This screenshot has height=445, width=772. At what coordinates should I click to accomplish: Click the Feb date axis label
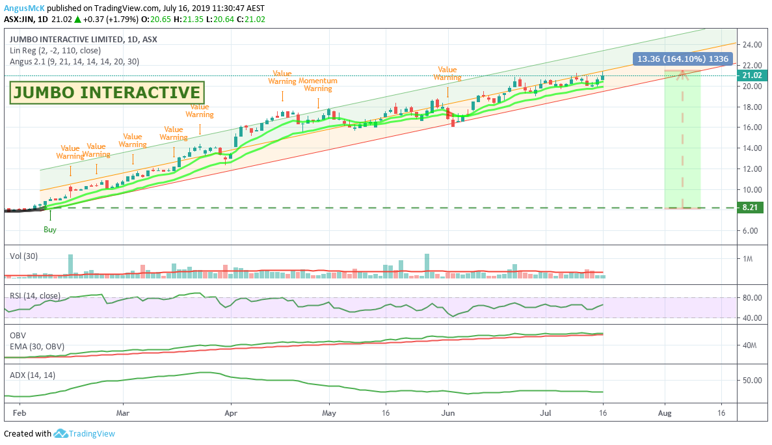pos(20,413)
